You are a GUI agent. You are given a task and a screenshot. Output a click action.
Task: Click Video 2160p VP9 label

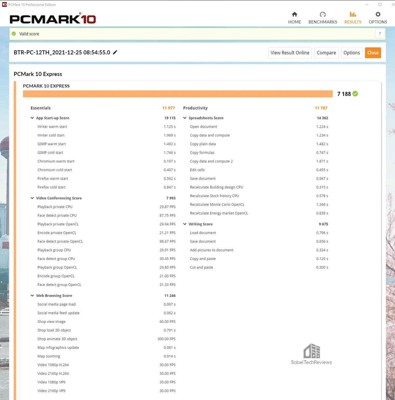(x=51, y=391)
